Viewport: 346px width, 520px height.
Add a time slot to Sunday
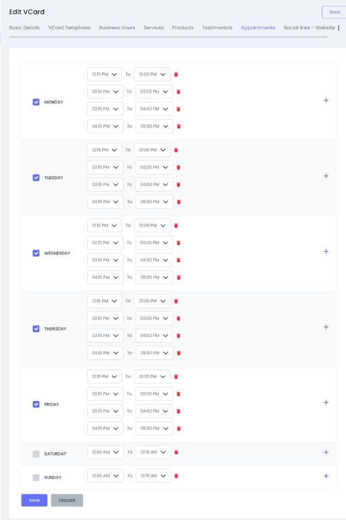click(x=326, y=476)
